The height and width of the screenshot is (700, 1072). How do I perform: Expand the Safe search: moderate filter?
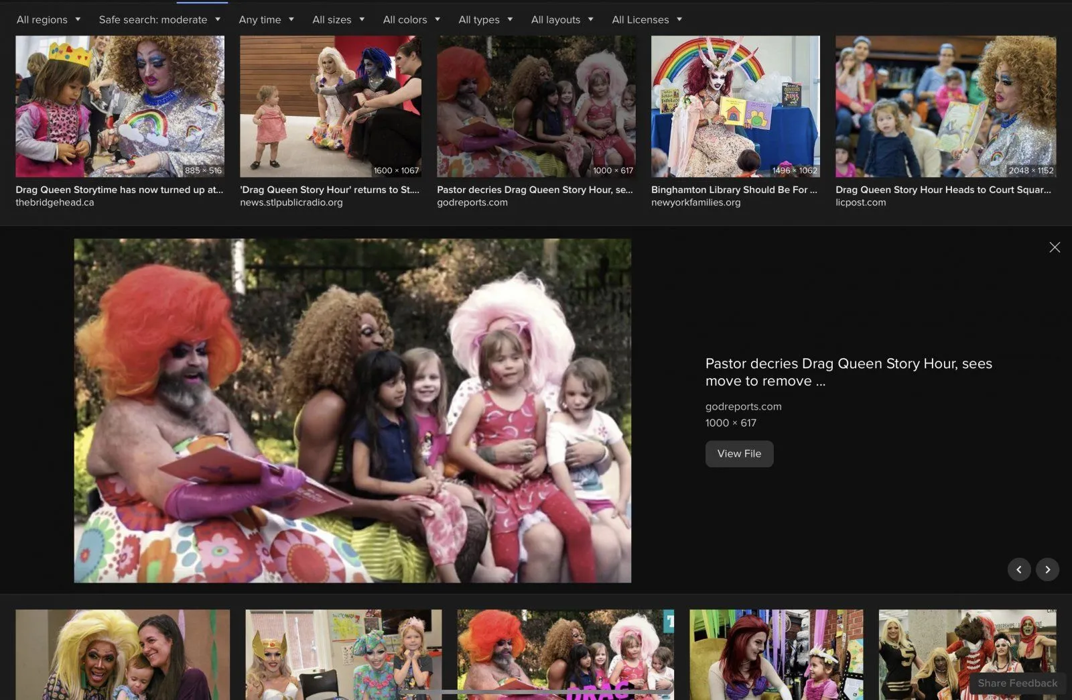coord(159,19)
